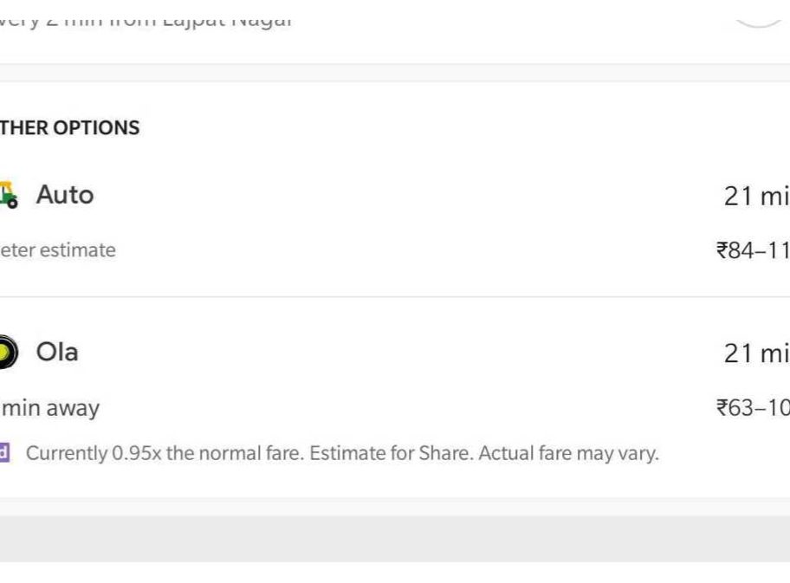This screenshot has height=583, width=790.
Task: Click Ola's 'min away' pickup time
Action: [50, 407]
